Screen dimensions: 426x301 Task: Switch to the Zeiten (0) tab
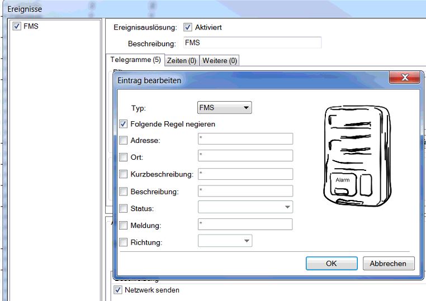tap(181, 61)
